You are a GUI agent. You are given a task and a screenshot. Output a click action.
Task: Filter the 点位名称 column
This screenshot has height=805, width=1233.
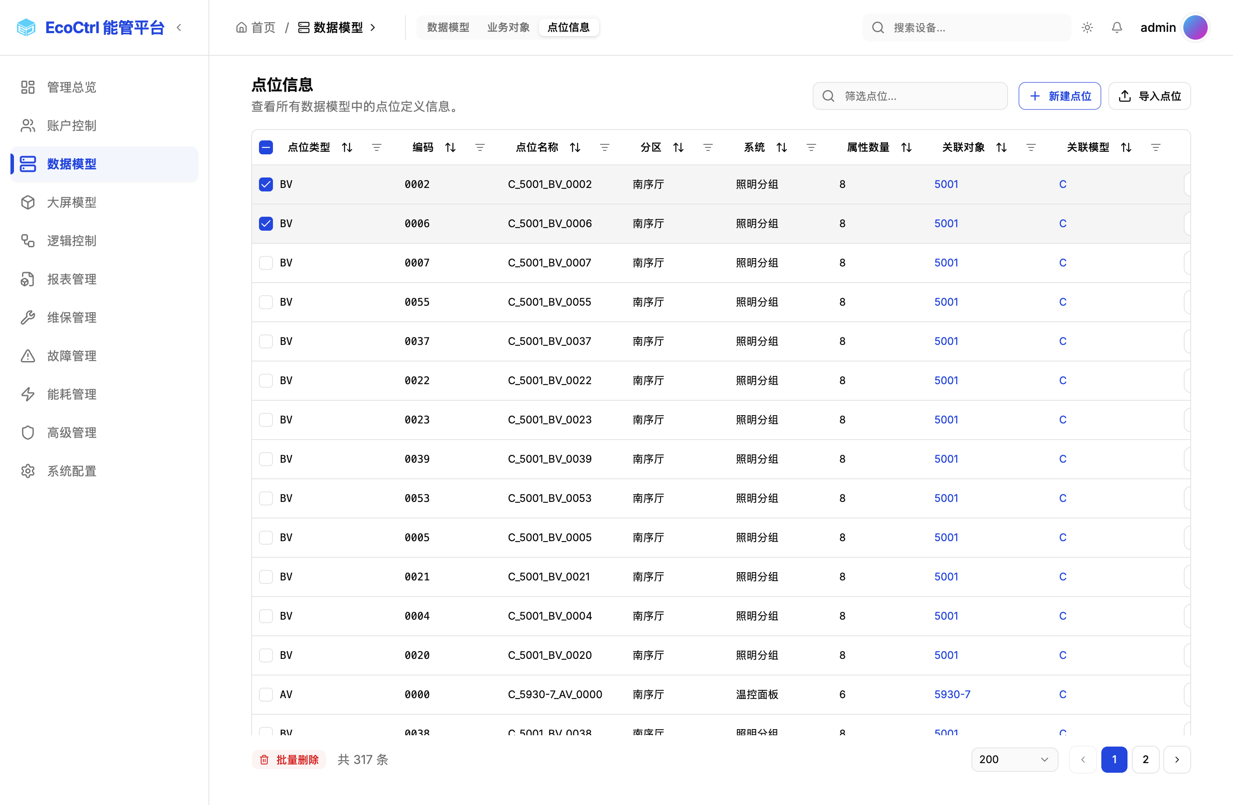coord(604,148)
